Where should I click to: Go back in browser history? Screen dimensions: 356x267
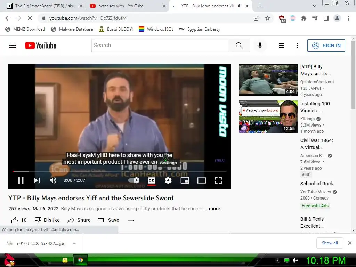click(8, 18)
